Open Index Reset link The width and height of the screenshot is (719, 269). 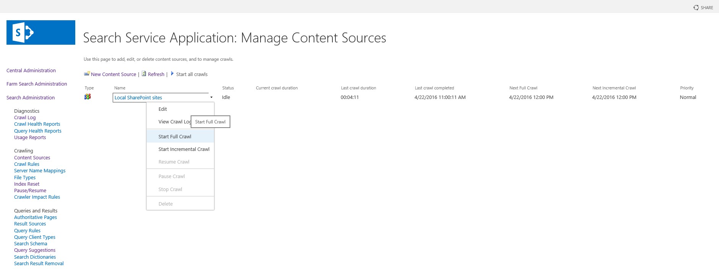tap(27, 184)
